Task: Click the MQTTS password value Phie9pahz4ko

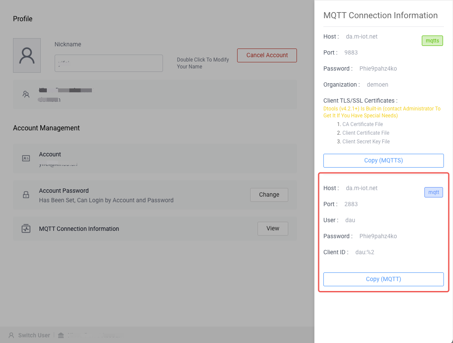Action: [378, 68]
